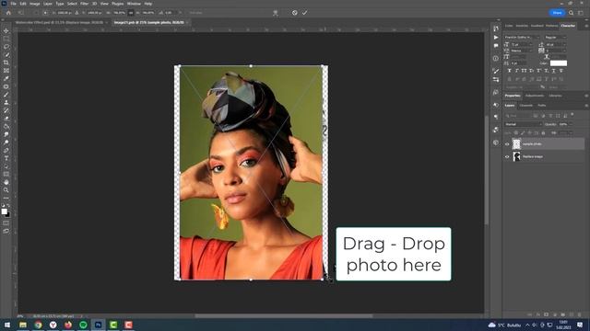Open the layer blend mode dropdown
The height and width of the screenshot is (331, 590).
[524, 124]
